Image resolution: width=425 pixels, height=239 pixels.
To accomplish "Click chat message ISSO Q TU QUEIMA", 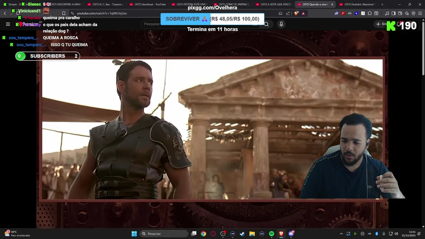I will click(69, 45).
